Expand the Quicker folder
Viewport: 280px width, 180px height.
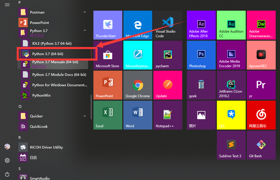coord(85,116)
